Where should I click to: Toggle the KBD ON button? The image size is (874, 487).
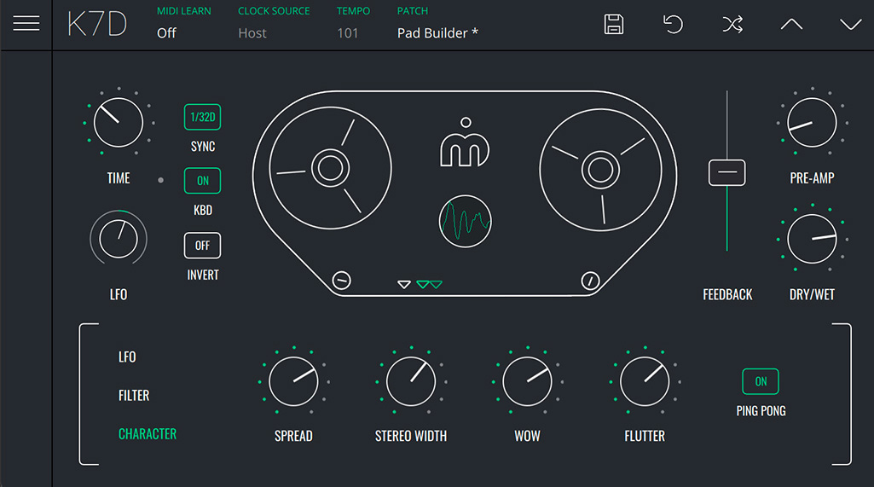tap(202, 181)
